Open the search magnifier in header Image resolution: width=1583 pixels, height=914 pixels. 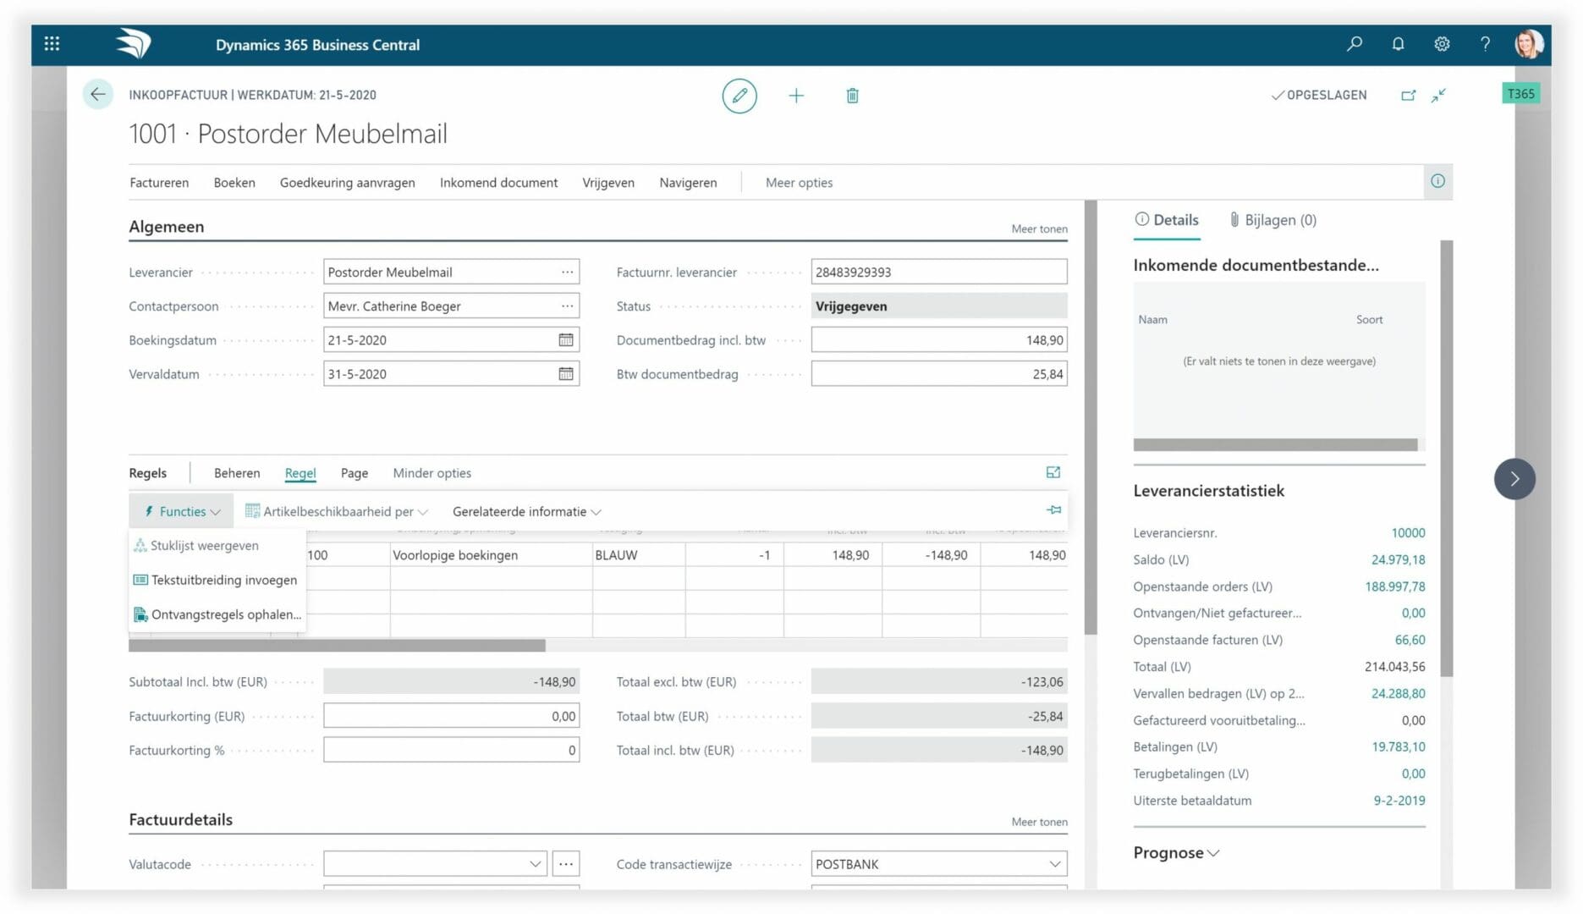(x=1355, y=44)
